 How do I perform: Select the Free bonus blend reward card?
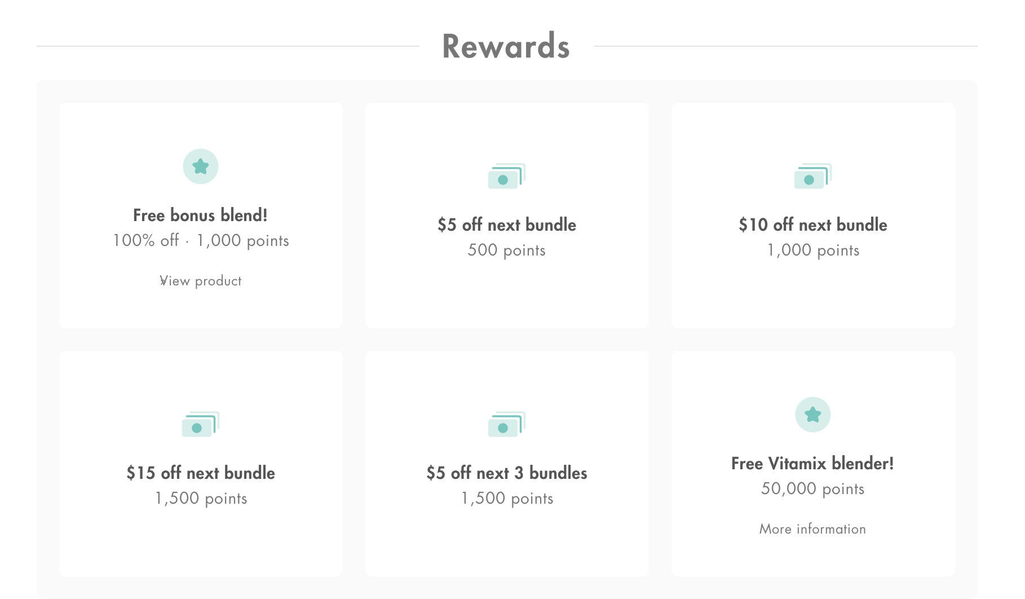click(200, 215)
